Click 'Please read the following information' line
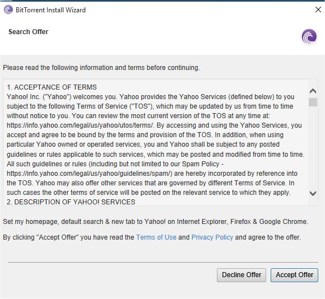 (x=101, y=68)
